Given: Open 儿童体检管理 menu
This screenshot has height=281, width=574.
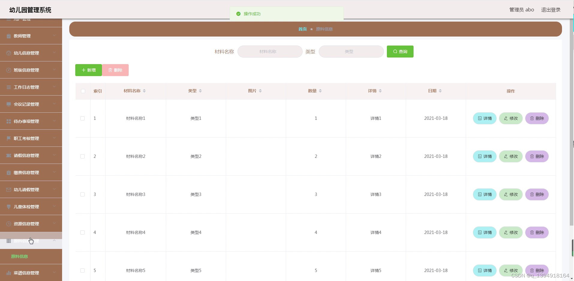Looking at the screenshot, I should 31,207.
